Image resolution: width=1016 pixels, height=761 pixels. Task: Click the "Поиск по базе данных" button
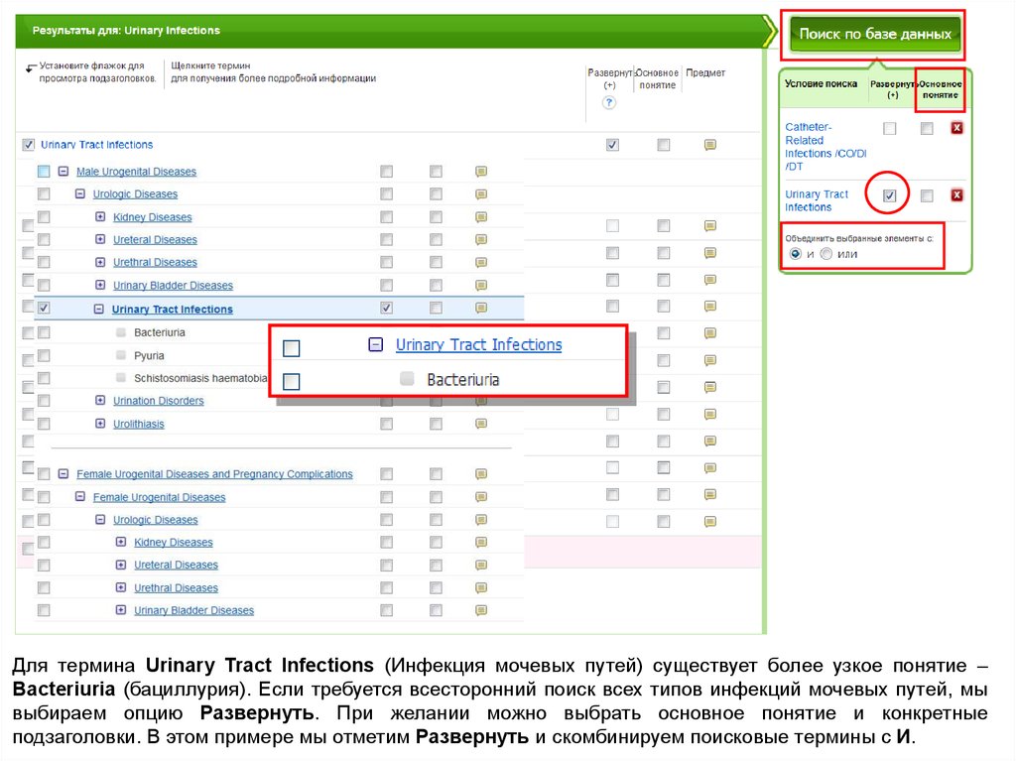(x=874, y=34)
